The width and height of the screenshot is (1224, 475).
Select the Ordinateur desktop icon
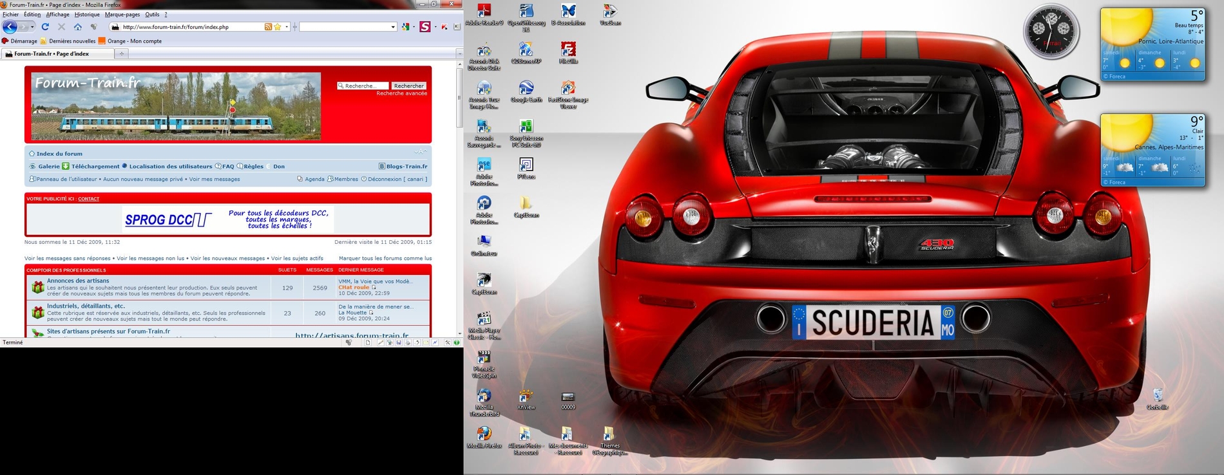coord(484,246)
